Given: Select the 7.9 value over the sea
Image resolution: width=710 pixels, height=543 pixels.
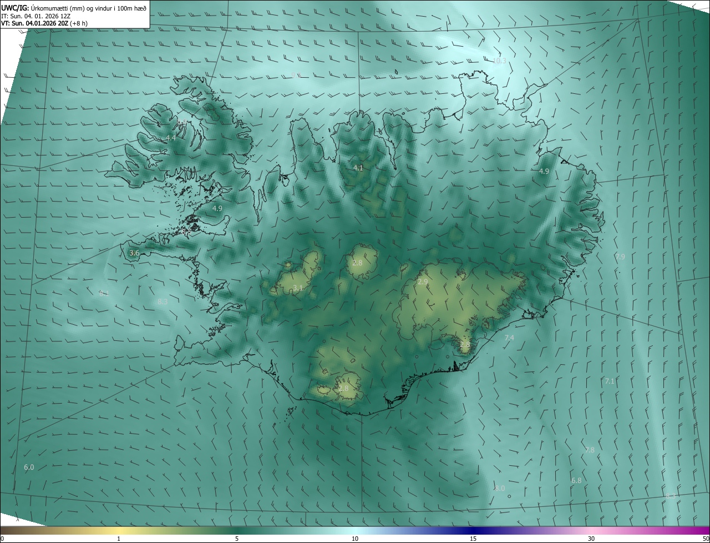Looking at the screenshot, I should point(620,257).
